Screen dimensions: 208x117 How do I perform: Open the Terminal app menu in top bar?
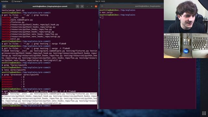pos(17,1)
